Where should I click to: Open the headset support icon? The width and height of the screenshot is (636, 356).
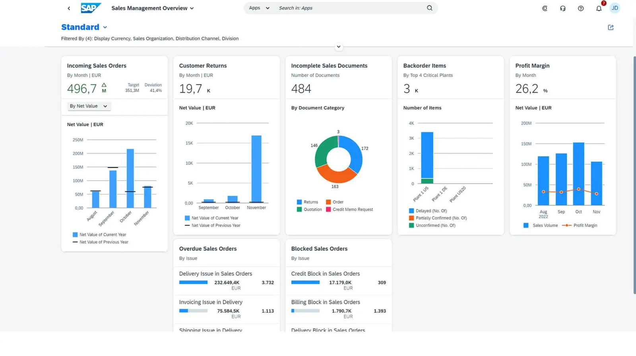coord(562,8)
